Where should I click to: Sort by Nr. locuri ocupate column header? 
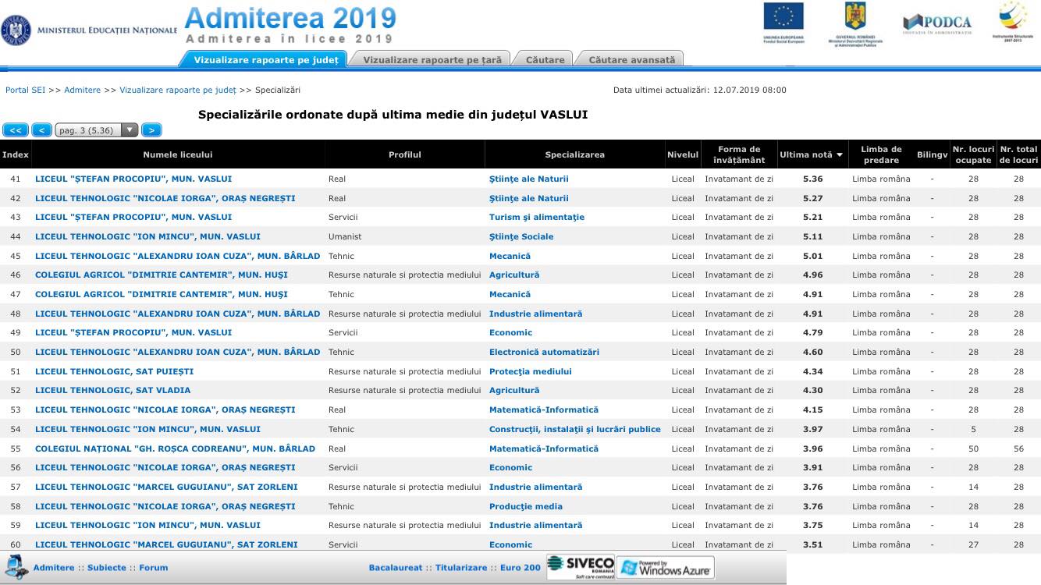973,154
